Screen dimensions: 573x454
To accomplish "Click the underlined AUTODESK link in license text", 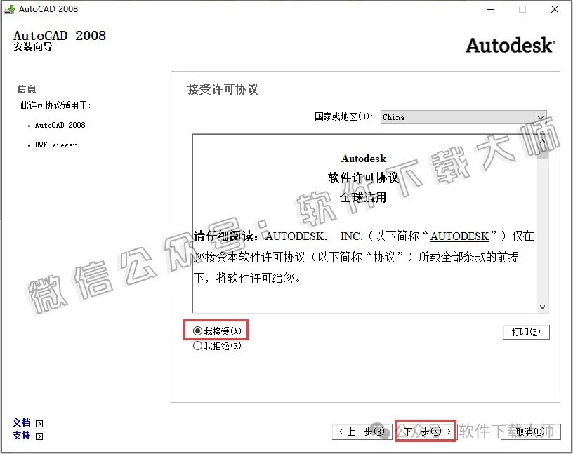I will pos(459,236).
